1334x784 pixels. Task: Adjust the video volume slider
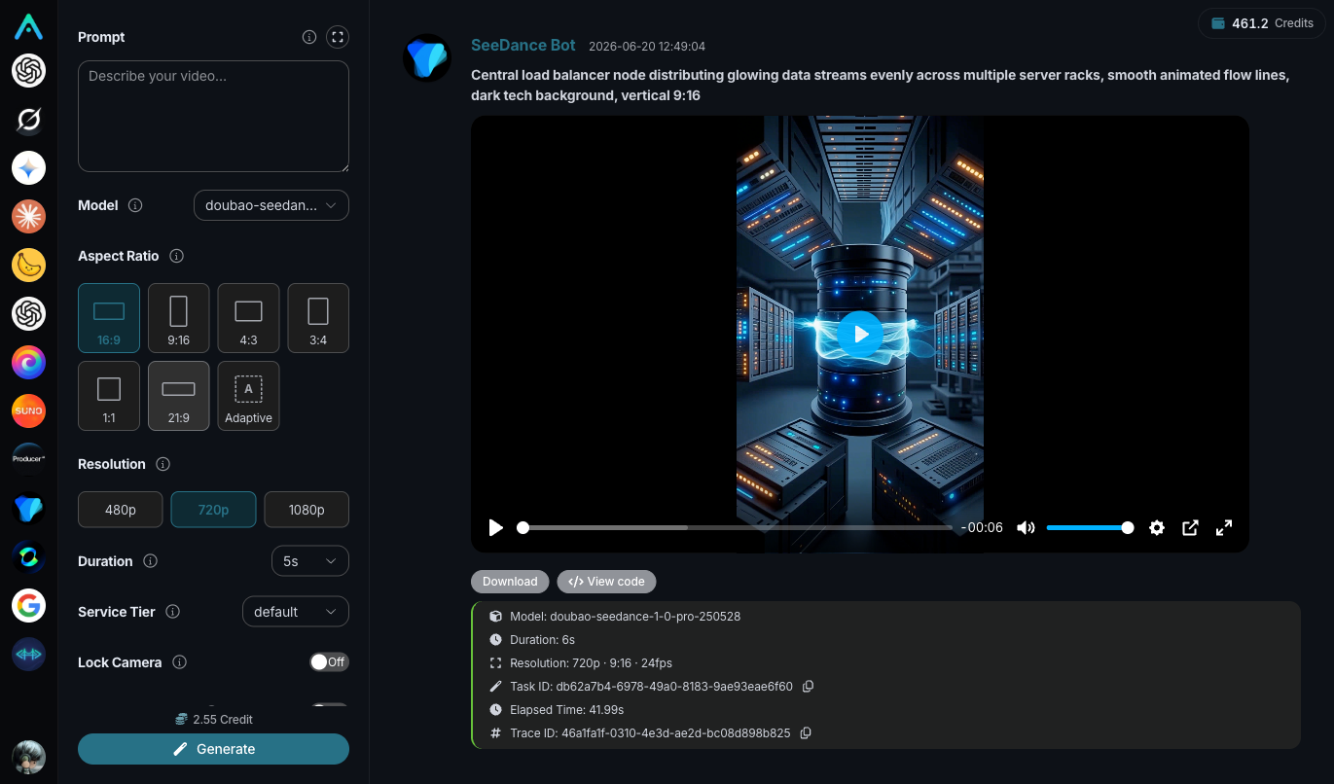(1088, 527)
